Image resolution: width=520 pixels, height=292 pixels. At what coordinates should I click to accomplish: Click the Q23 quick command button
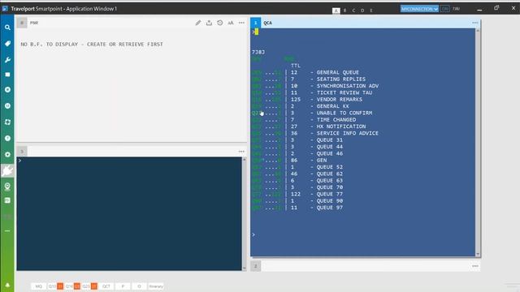click(89, 286)
